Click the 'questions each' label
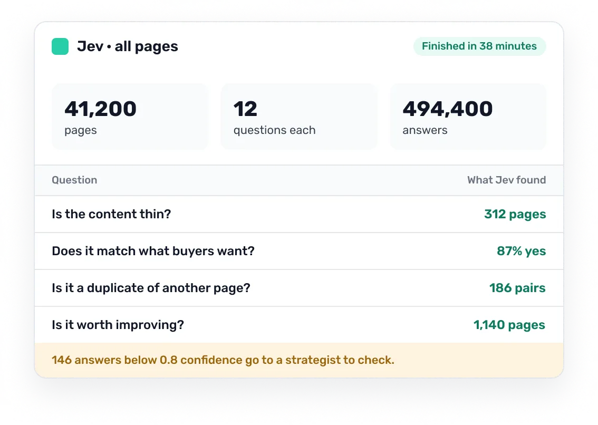Screen dimensions: 598x425 pyautogui.click(x=275, y=130)
